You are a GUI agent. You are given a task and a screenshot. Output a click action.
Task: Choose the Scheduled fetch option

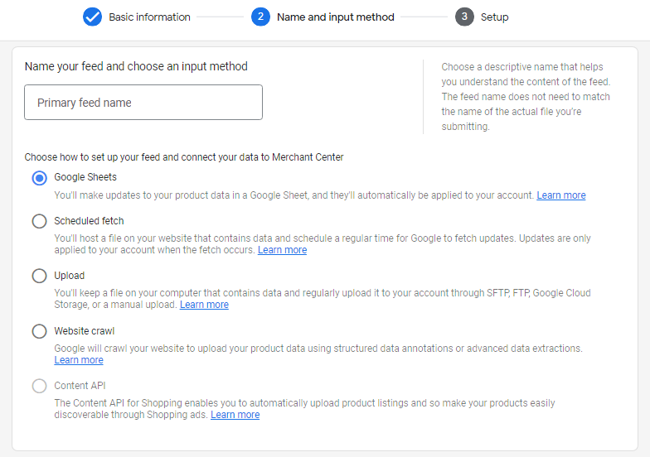(39, 221)
